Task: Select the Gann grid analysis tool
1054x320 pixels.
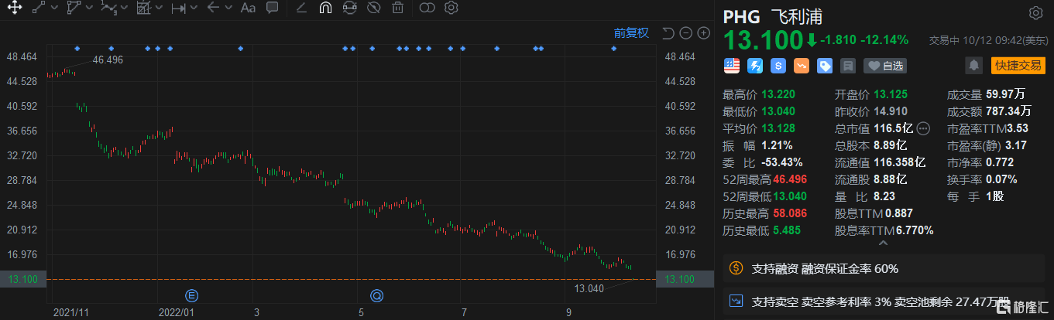Action: click(x=143, y=8)
